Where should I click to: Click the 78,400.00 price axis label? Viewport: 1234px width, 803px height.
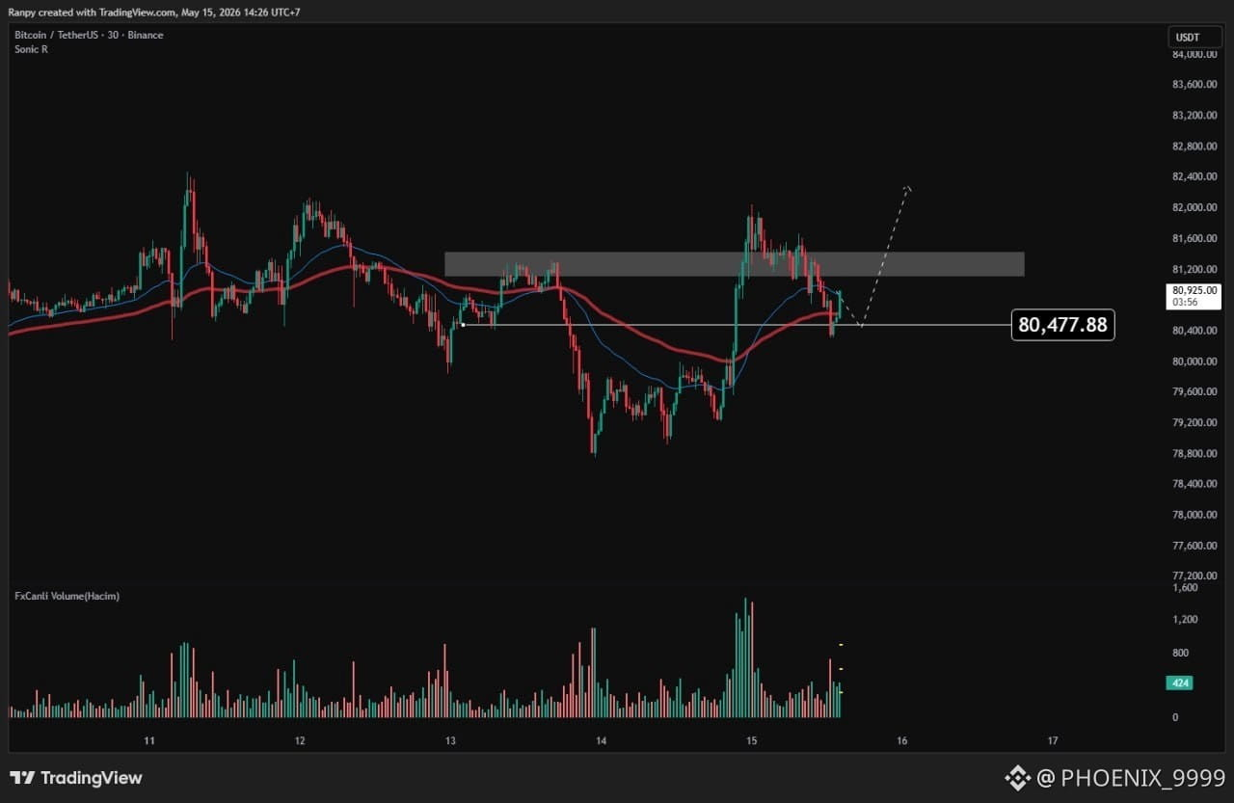(x=1195, y=484)
